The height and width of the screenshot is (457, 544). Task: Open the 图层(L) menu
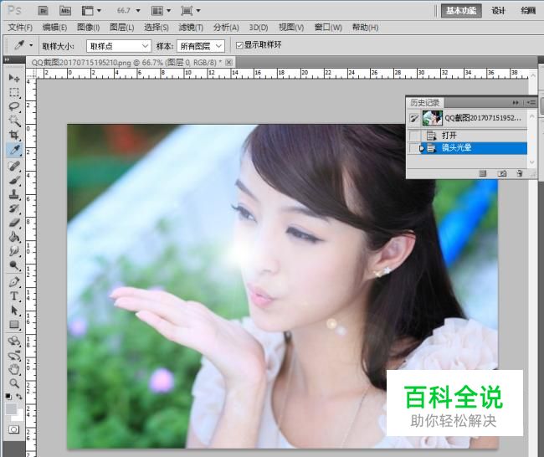tap(122, 28)
